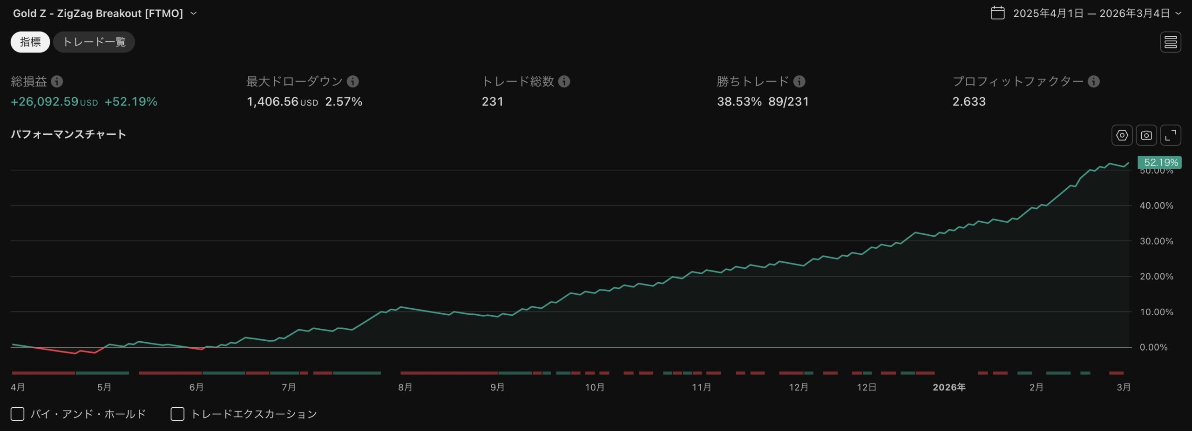Open the list view icon at top right
1192x431 pixels.
tap(1171, 42)
